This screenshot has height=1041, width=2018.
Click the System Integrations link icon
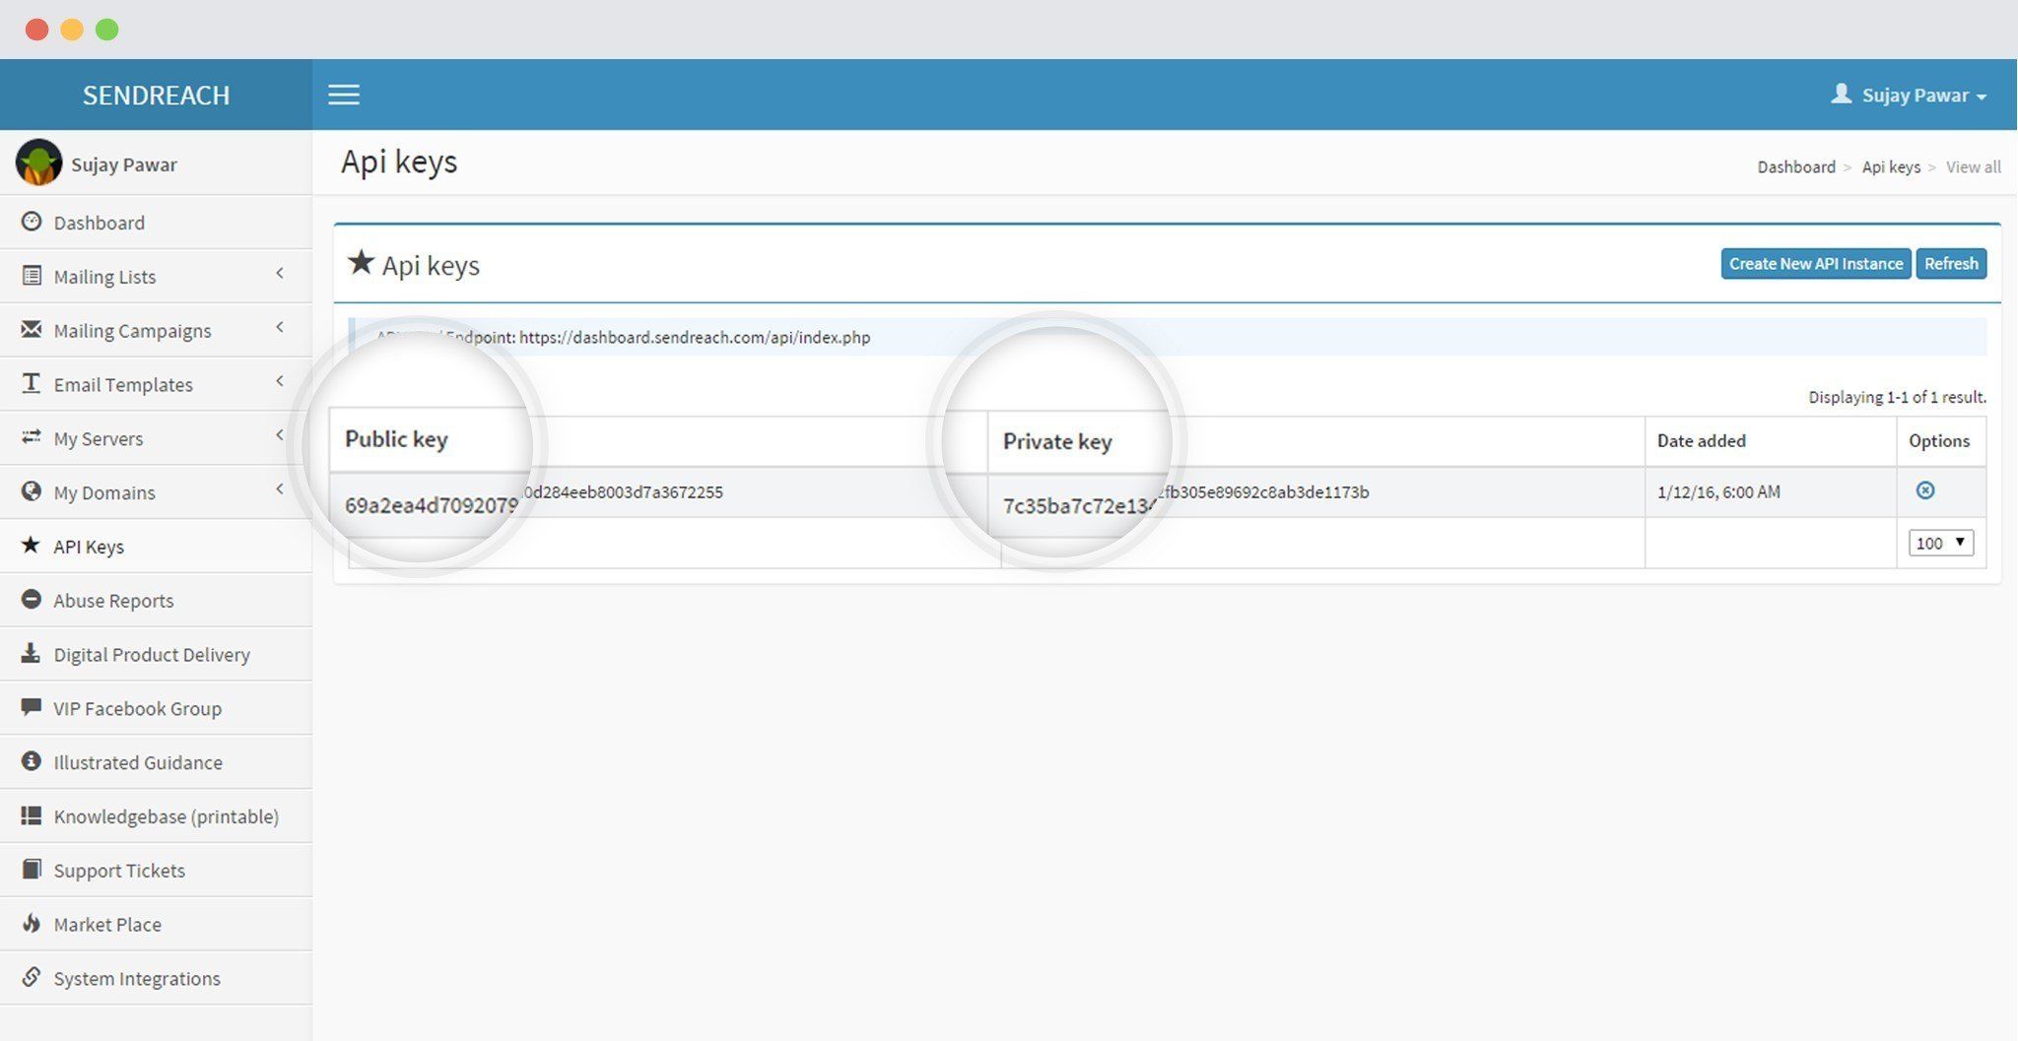(32, 976)
